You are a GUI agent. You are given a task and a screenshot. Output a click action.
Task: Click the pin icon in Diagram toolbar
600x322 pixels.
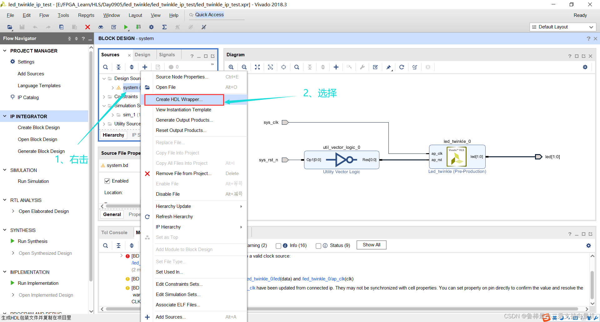[388, 67]
